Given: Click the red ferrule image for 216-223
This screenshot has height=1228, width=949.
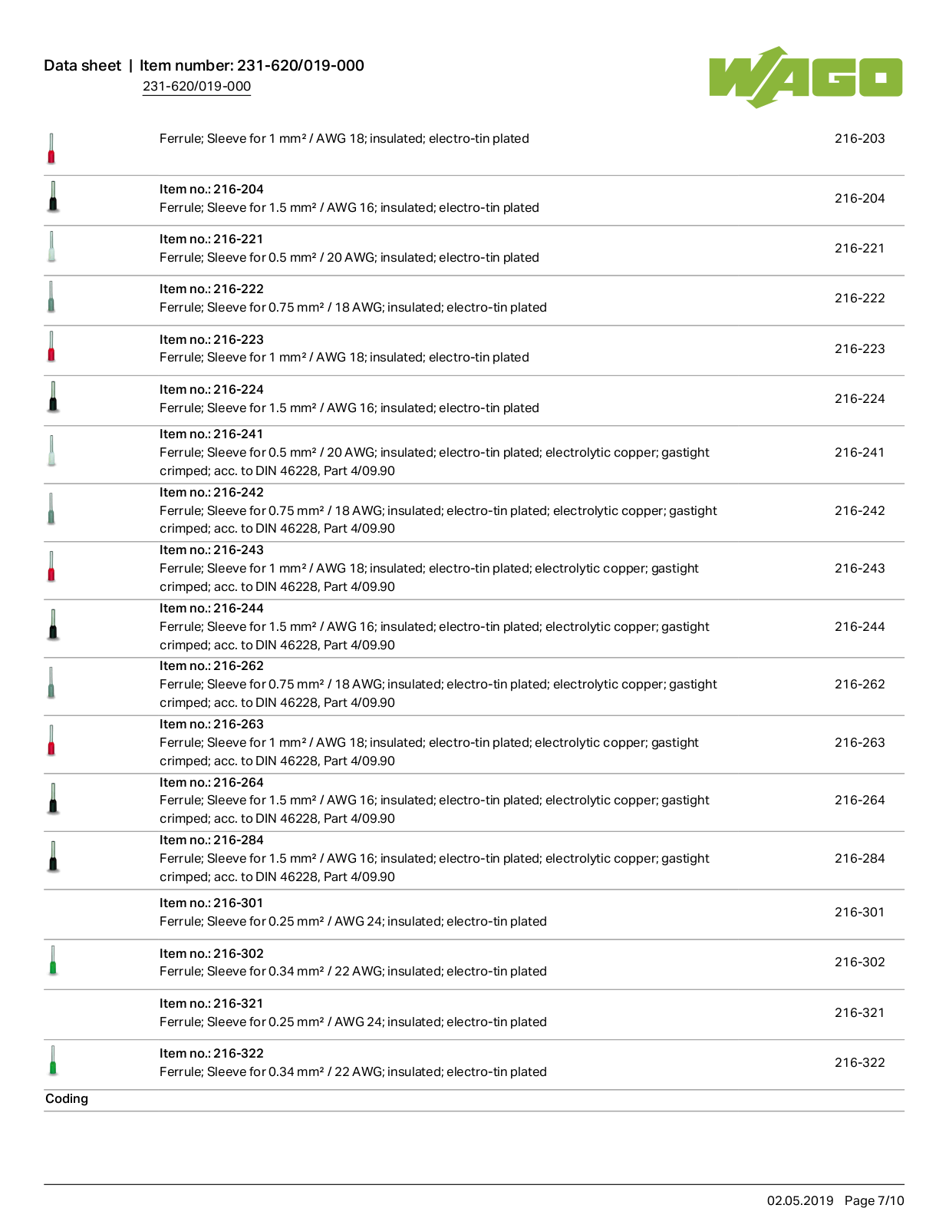Looking at the screenshot, I should click(51, 347).
